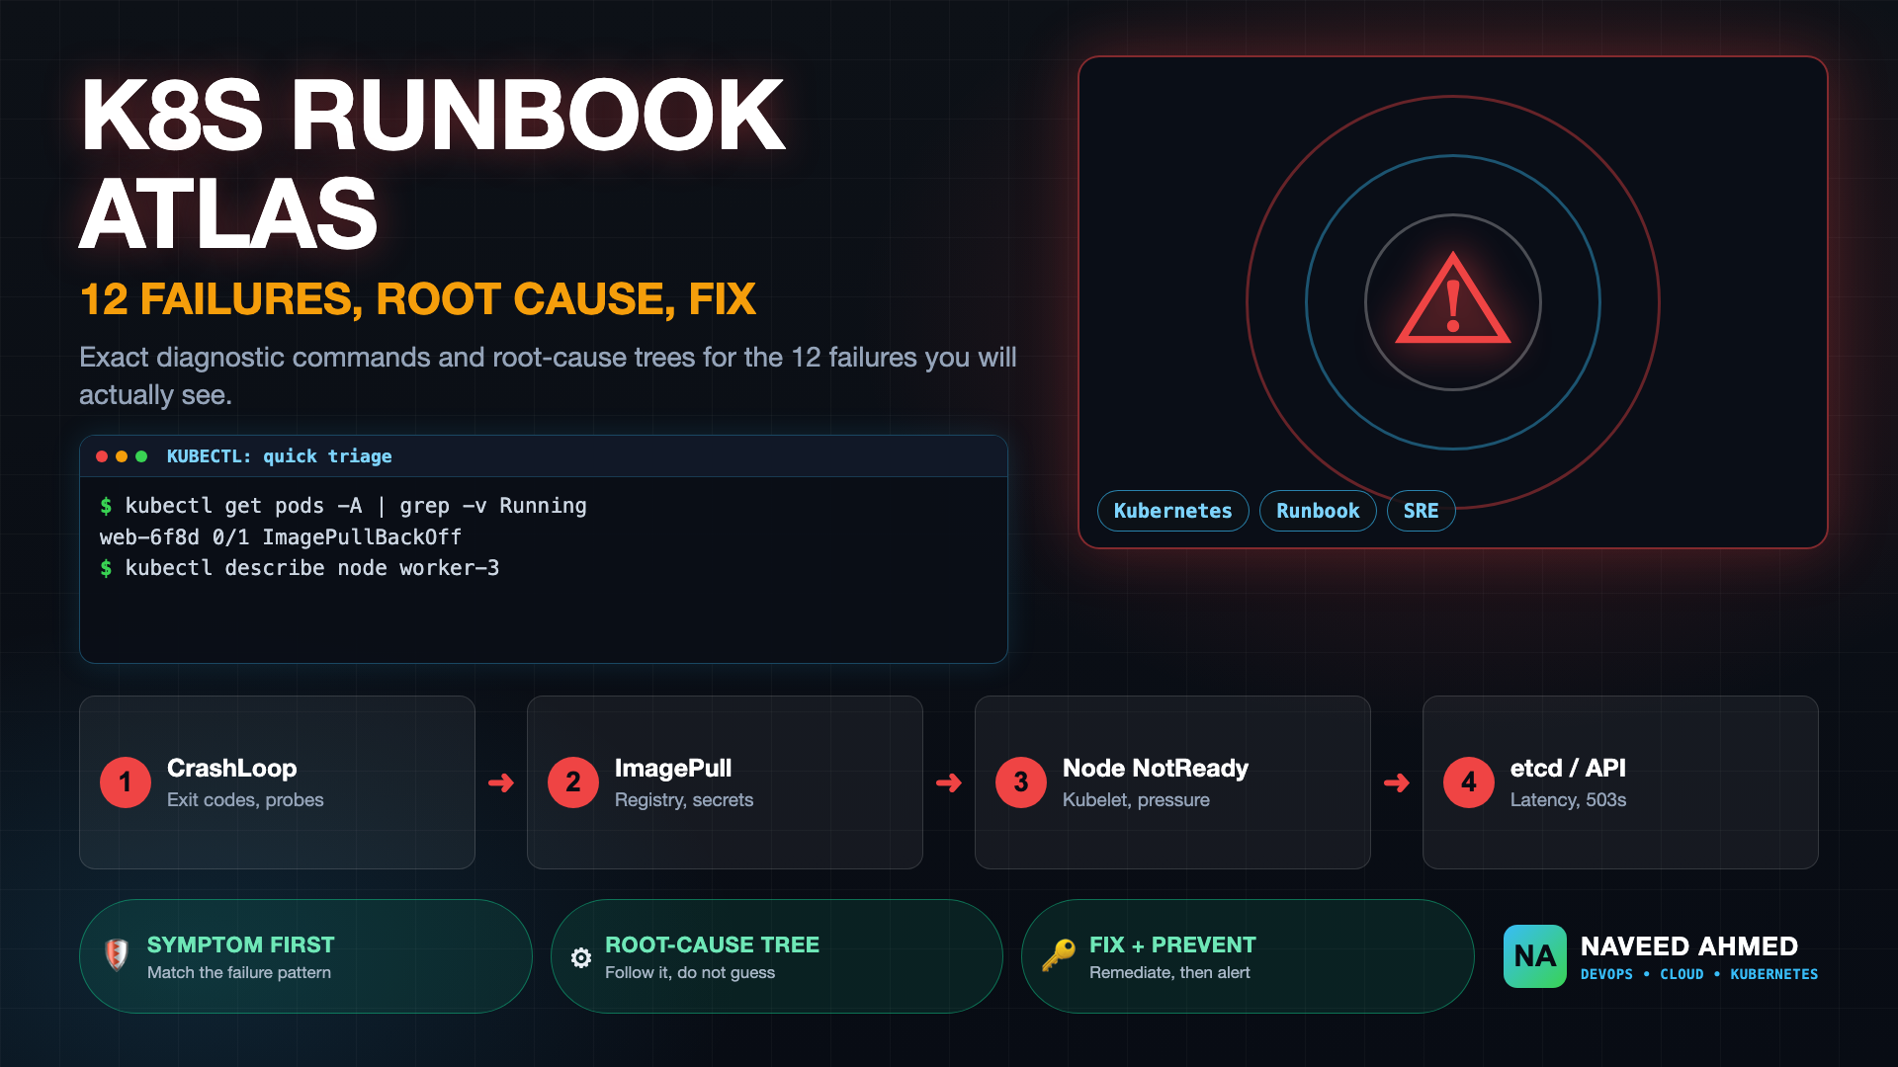Click the green terminal window dot
1898x1067 pixels.
(141, 456)
